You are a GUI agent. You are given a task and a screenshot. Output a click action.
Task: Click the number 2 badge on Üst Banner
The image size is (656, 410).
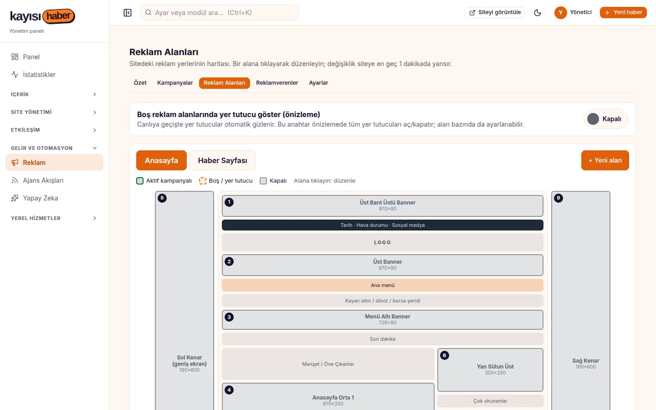tap(229, 261)
